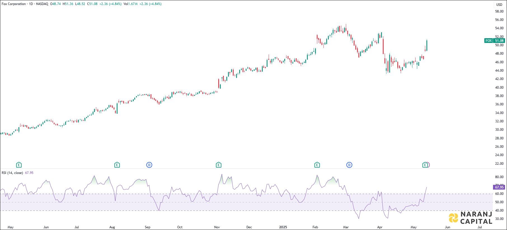Click the 48.00 price scale label

tap(499, 54)
